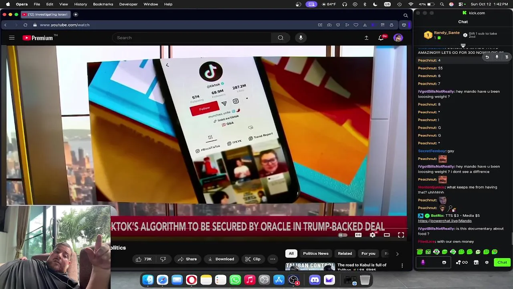This screenshot has height=289, width=513.
Task: Click YouTube search magnifier button
Action: (x=281, y=38)
